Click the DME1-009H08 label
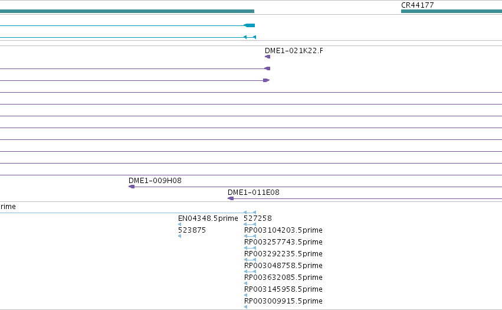This screenshot has width=502, height=310. (x=155, y=181)
